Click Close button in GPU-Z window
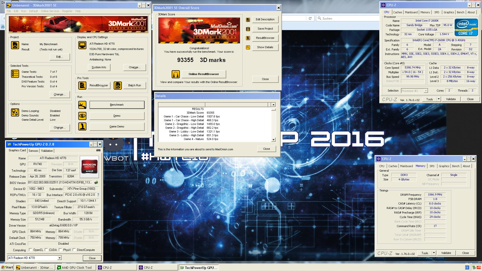This screenshot has height=271, width=482. (x=92, y=258)
